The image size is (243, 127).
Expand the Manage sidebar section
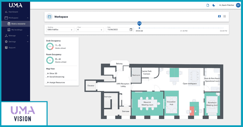pyautogui.click(x=16, y=36)
